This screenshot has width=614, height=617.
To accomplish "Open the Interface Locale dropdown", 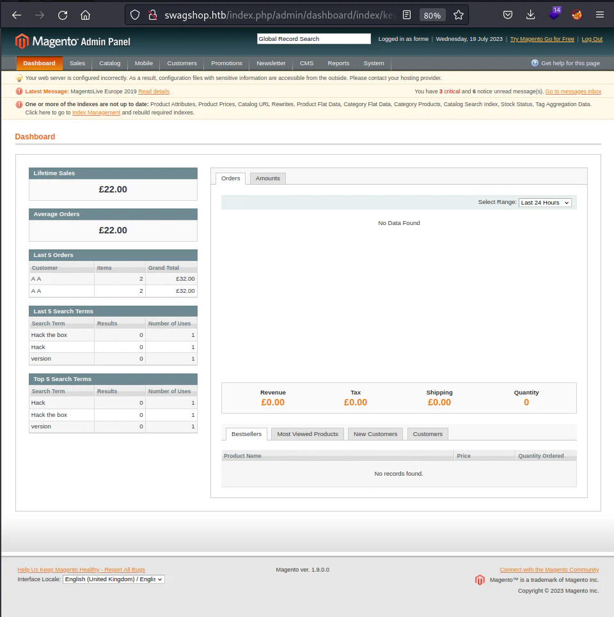I will [113, 579].
